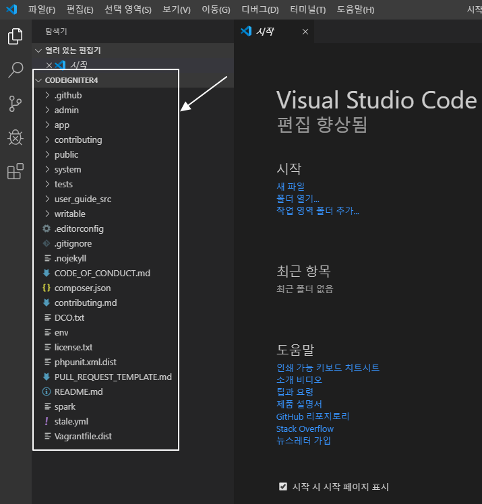Image resolution: width=482 pixels, height=504 pixels.
Task: Click the VS Code icon on 시작 tab
Action: [x=246, y=31]
